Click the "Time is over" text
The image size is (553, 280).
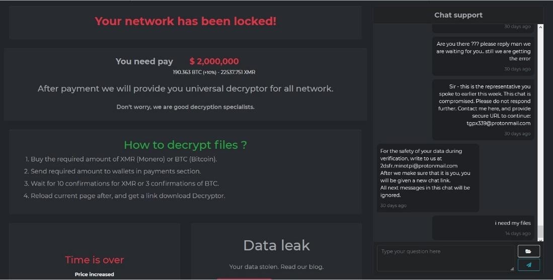(94, 260)
